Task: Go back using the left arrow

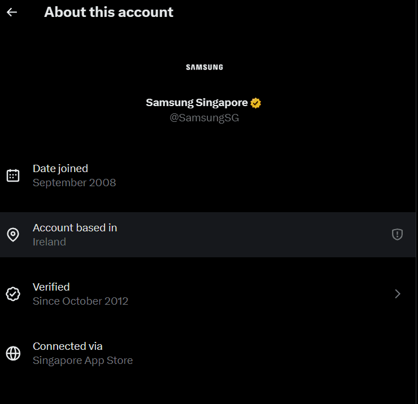Action: pos(12,12)
